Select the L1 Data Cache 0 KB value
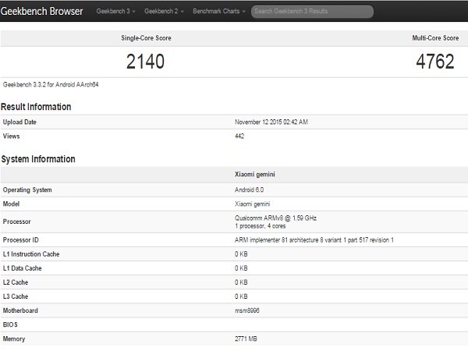This screenshot has height=351, width=468. (241, 268)
